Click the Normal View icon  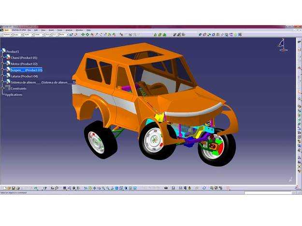[112, 188]
